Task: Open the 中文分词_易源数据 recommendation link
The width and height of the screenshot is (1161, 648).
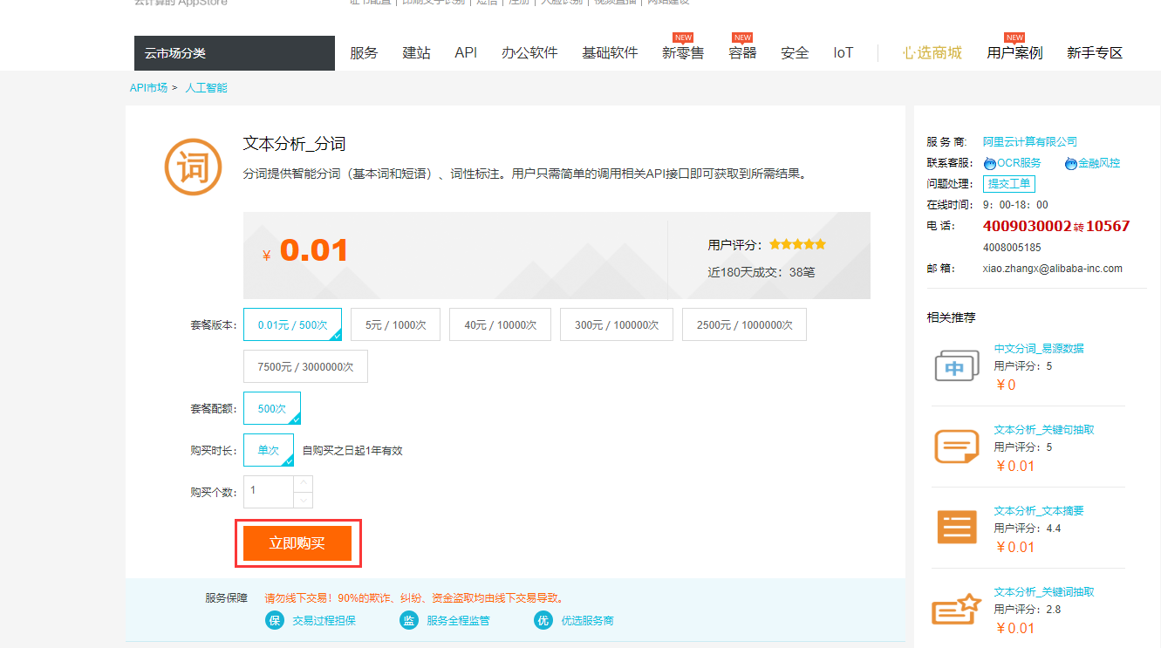Action: point(1039,348)
